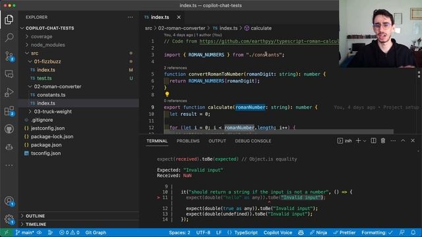Image resolution: width=422 pixels, height=237 pixels.
Task: Open constants.ts file
Action: click(51, 95)
